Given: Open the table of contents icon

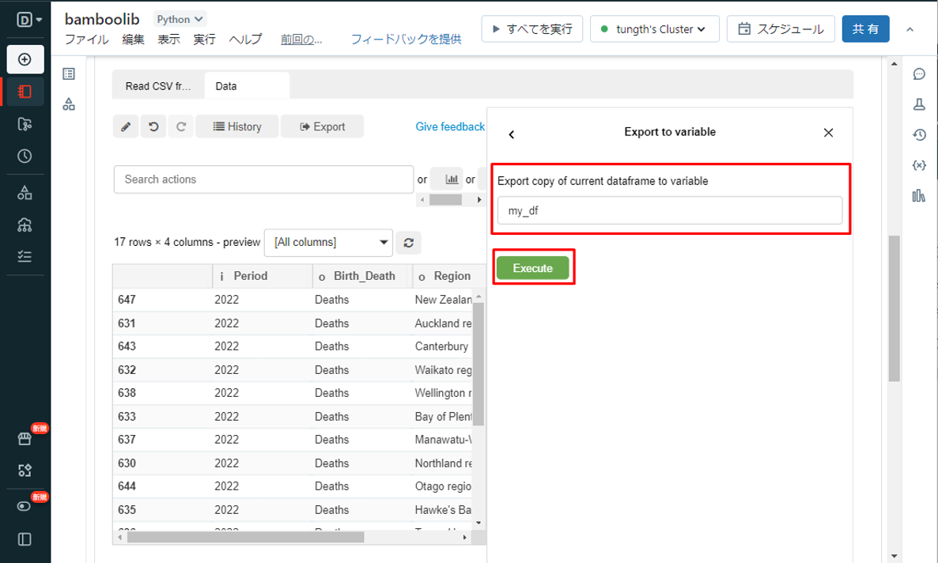Looking at the screenshot, I should (x=69, y=74).
